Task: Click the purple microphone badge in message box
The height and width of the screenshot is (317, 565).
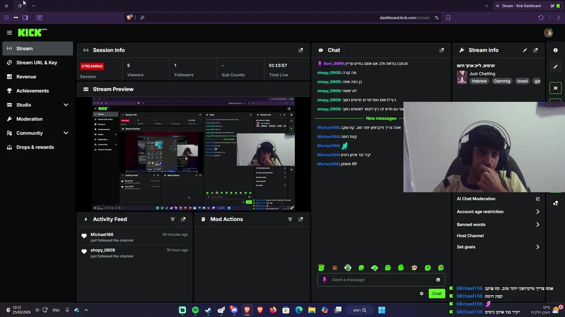Action: click(324, 280)
